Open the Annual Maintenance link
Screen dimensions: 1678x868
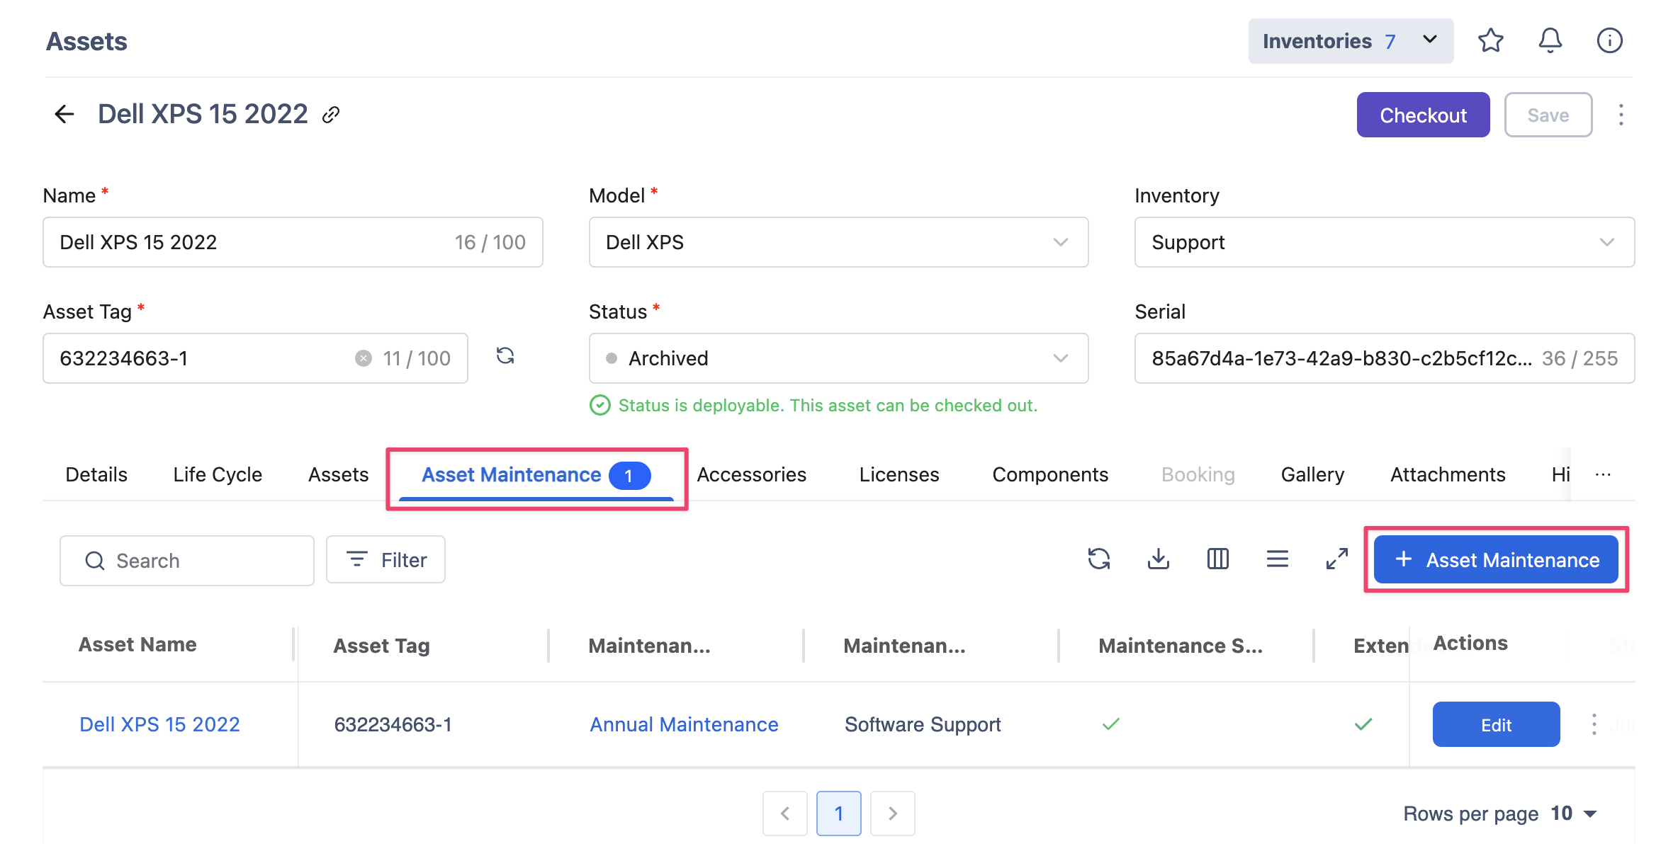coord(684,724)
